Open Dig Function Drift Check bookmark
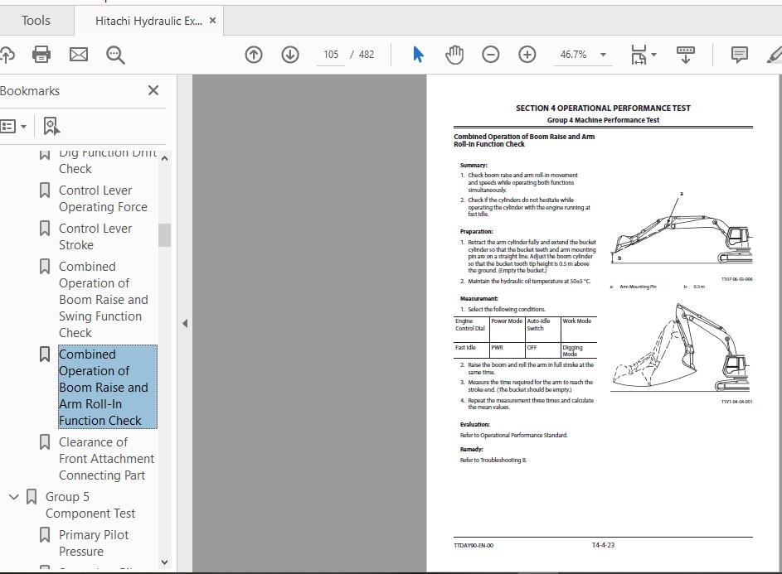This screenshot has width=782, height=574. [108, 161]
